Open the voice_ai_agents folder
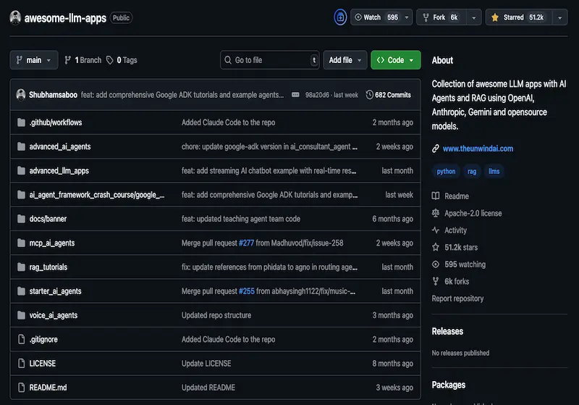 (54, 315)
